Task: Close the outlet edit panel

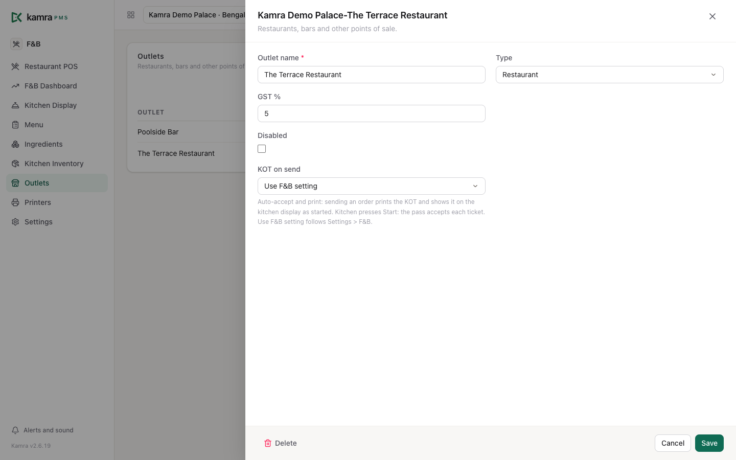Action: (712, 16)
